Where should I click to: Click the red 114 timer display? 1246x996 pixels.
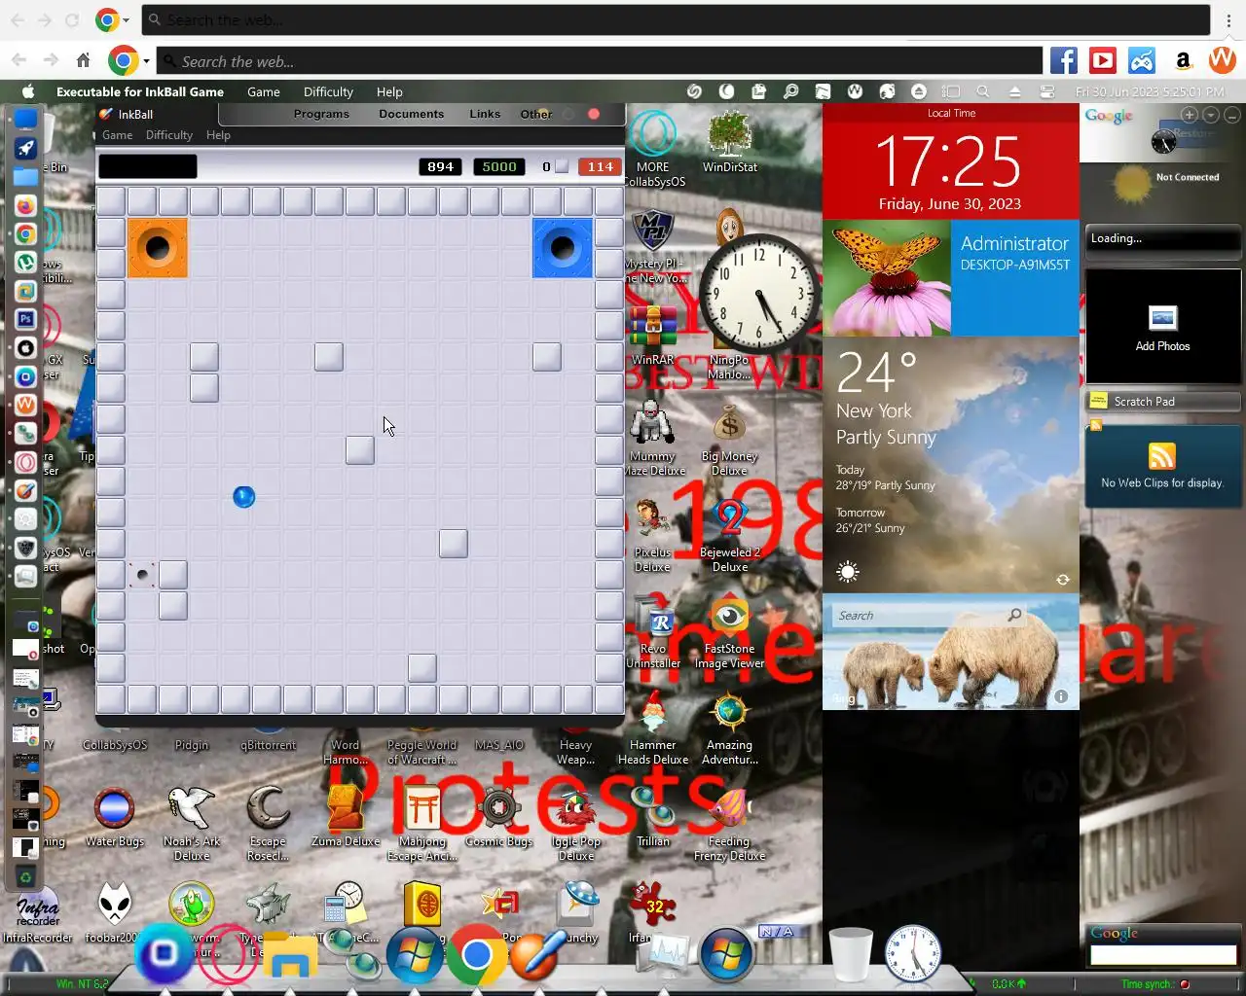pos(601,166)
